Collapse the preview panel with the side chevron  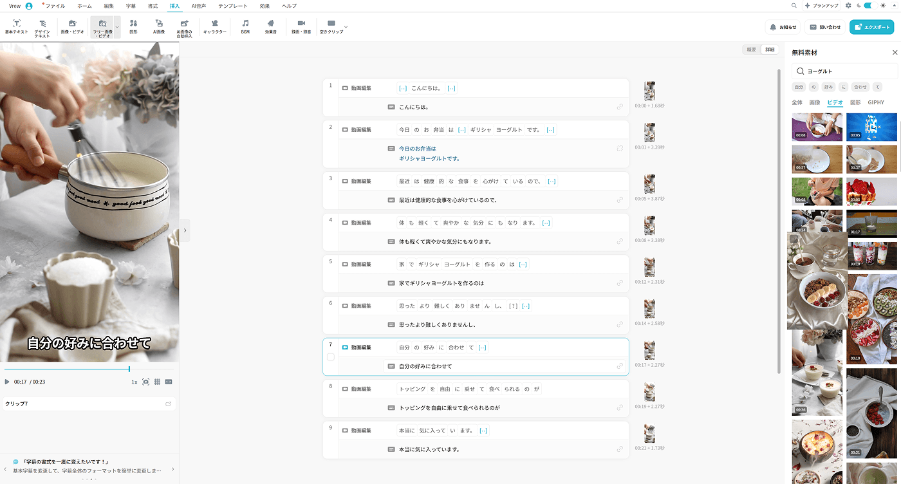click(x=185, y=230)
